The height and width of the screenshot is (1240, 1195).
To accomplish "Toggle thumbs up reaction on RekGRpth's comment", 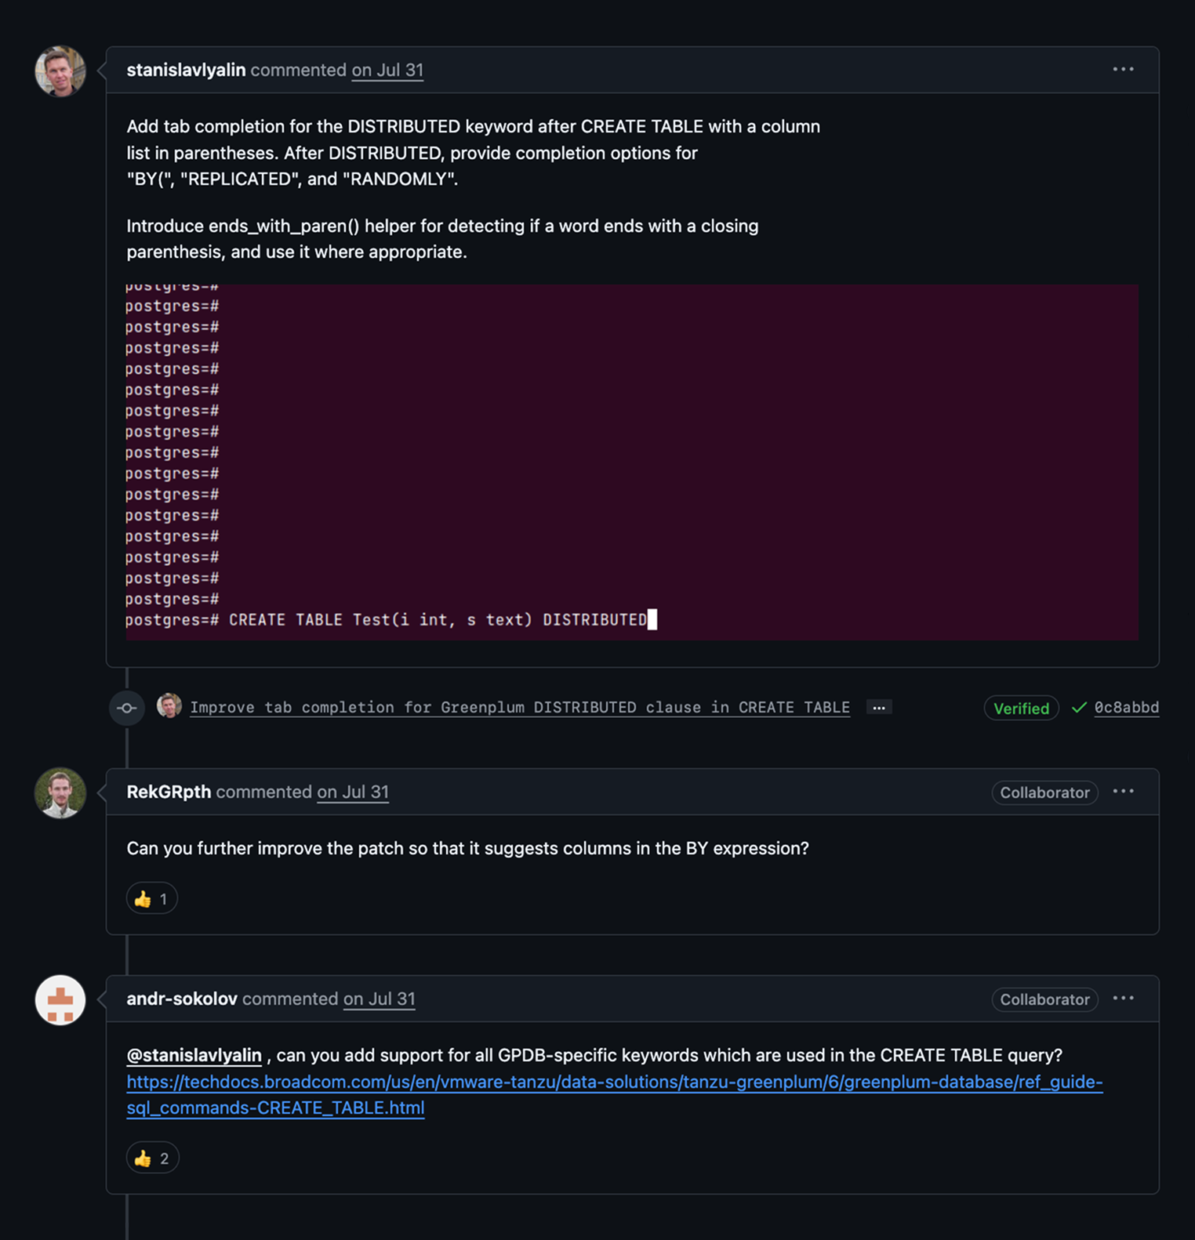I will (x=152, y=899).
